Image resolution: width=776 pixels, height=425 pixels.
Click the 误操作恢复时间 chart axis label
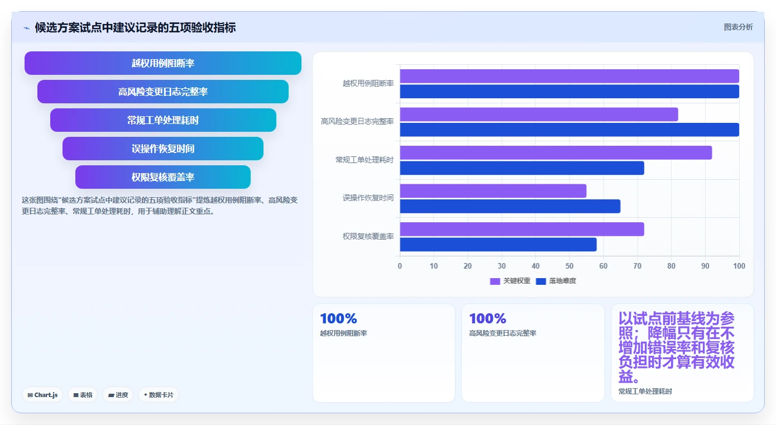[368, 198]
